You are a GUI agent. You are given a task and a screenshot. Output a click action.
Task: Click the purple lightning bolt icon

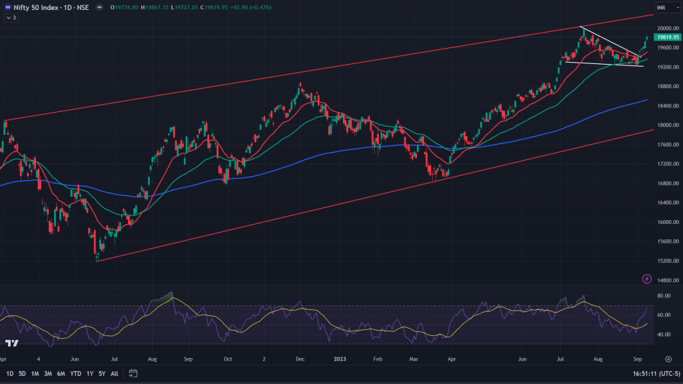(646, 278)
